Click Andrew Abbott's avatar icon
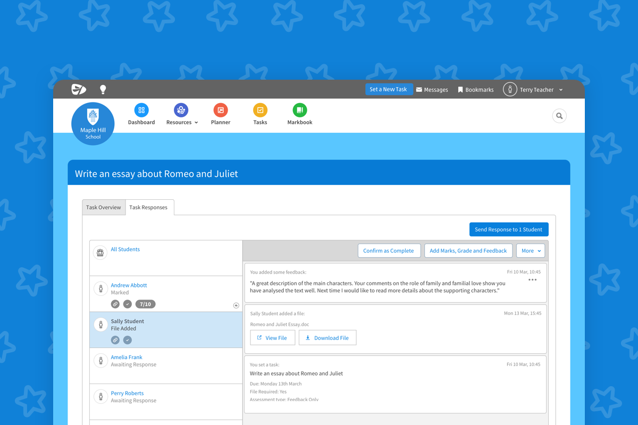Screen dimensions: 638x425 tap(100, 288)
